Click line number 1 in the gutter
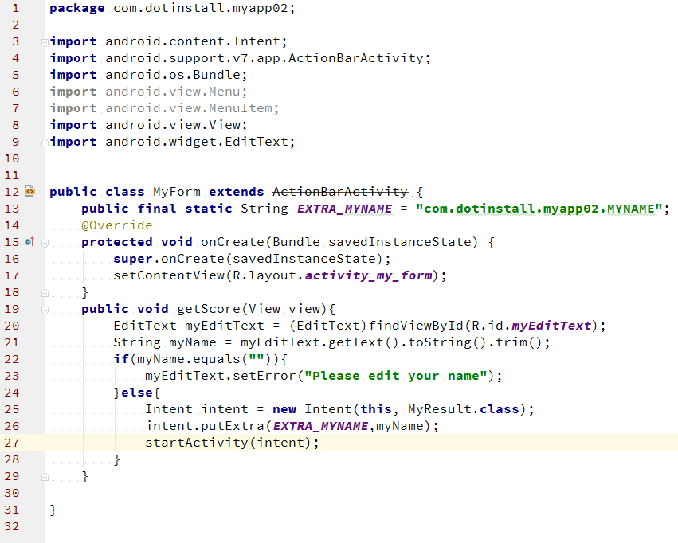The width and height of the screenshot is (678, 543). 16,8
